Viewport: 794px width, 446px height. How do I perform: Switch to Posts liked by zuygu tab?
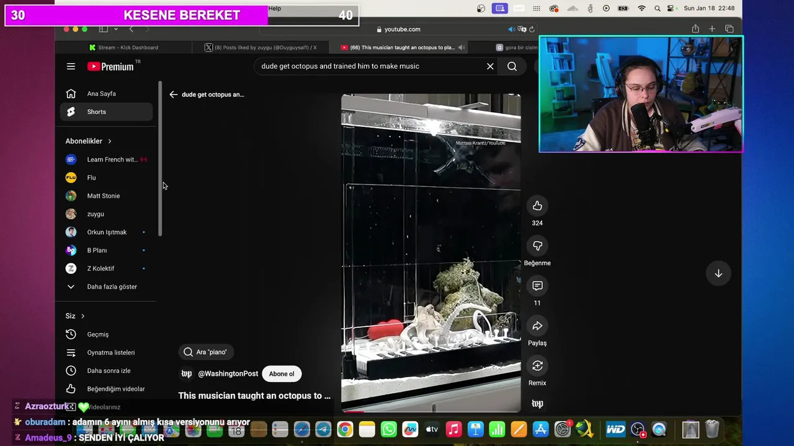click(x=261, y=47)
